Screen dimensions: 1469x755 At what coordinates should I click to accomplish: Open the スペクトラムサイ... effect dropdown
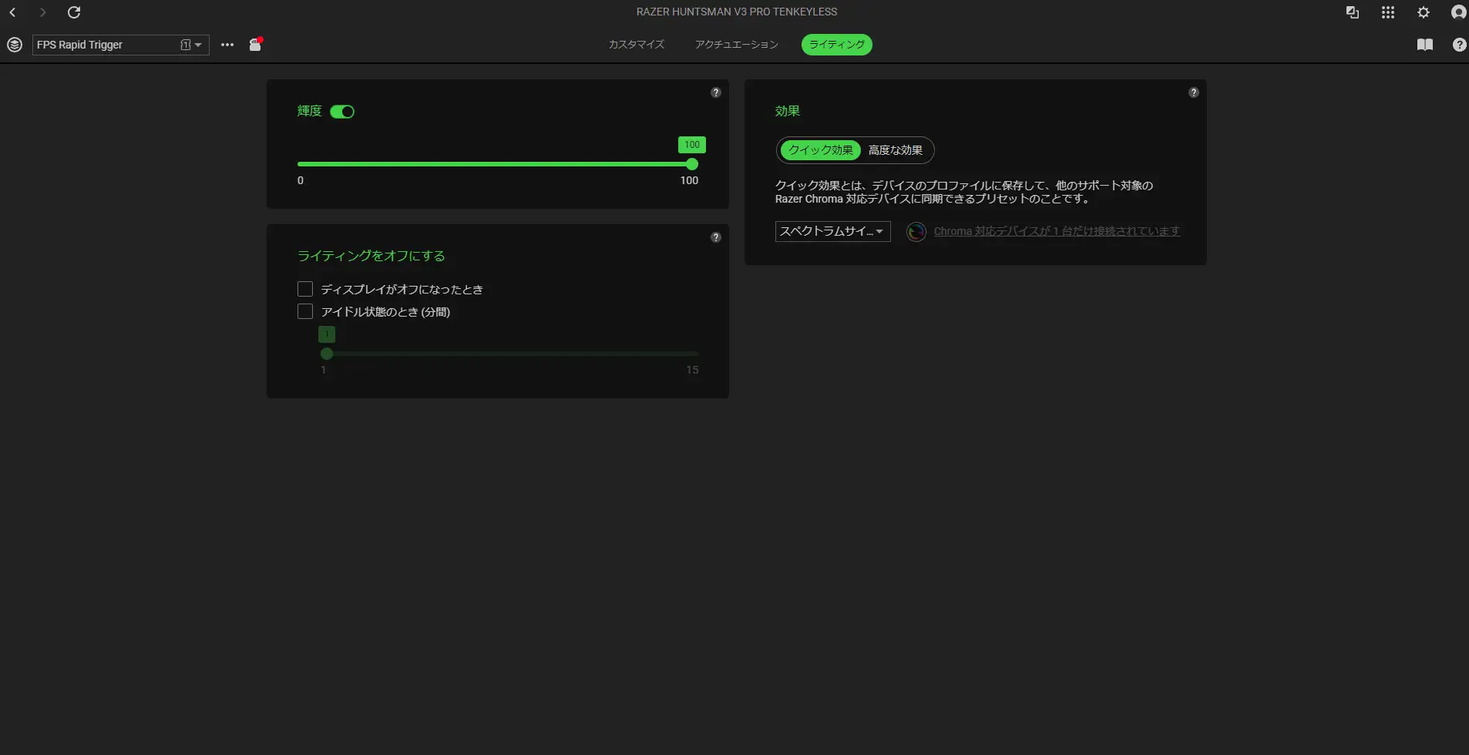pyautogui.click(x=833, y=231)
